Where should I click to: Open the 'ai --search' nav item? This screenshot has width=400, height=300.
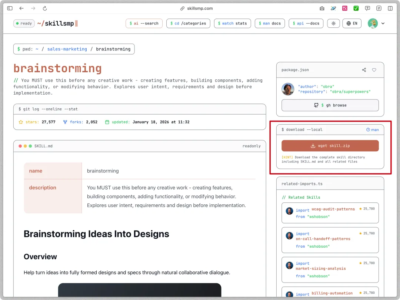point(144,23)
